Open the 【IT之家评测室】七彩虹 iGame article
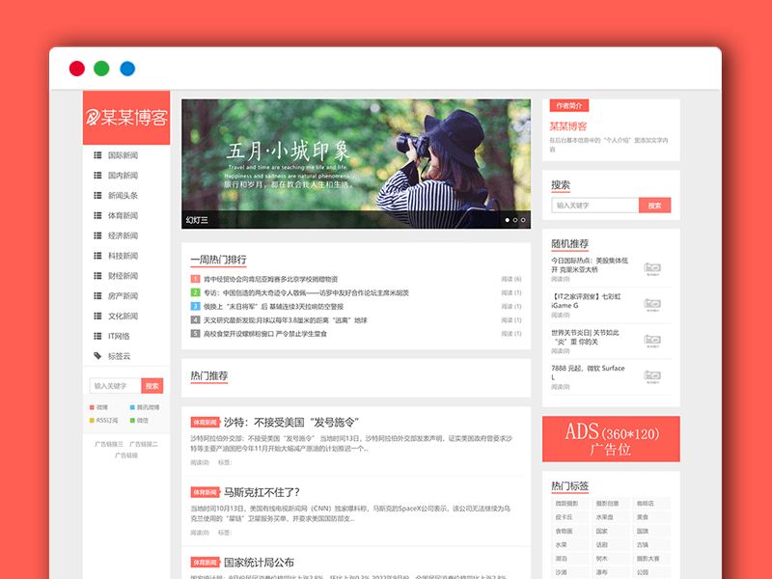This screenshot has height=579, width=772. coord(586,301)
